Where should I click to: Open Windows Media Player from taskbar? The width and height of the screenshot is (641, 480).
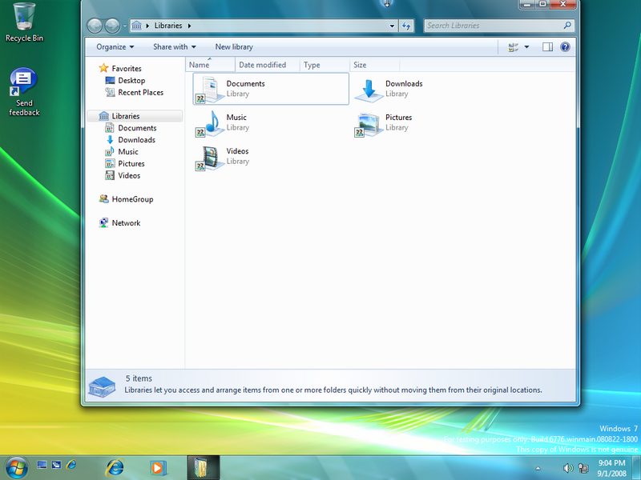(x=159, y=466)
